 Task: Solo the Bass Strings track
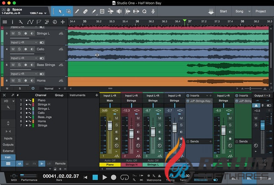coord(19,65)
